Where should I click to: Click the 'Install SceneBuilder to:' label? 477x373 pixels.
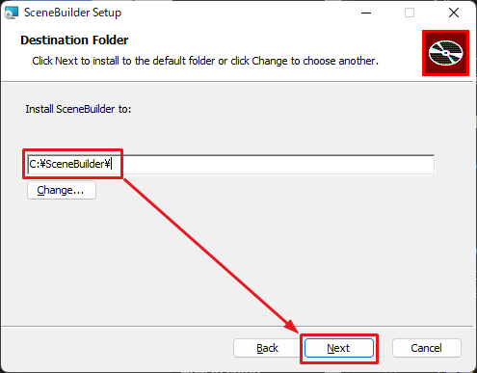coord(78,109)
